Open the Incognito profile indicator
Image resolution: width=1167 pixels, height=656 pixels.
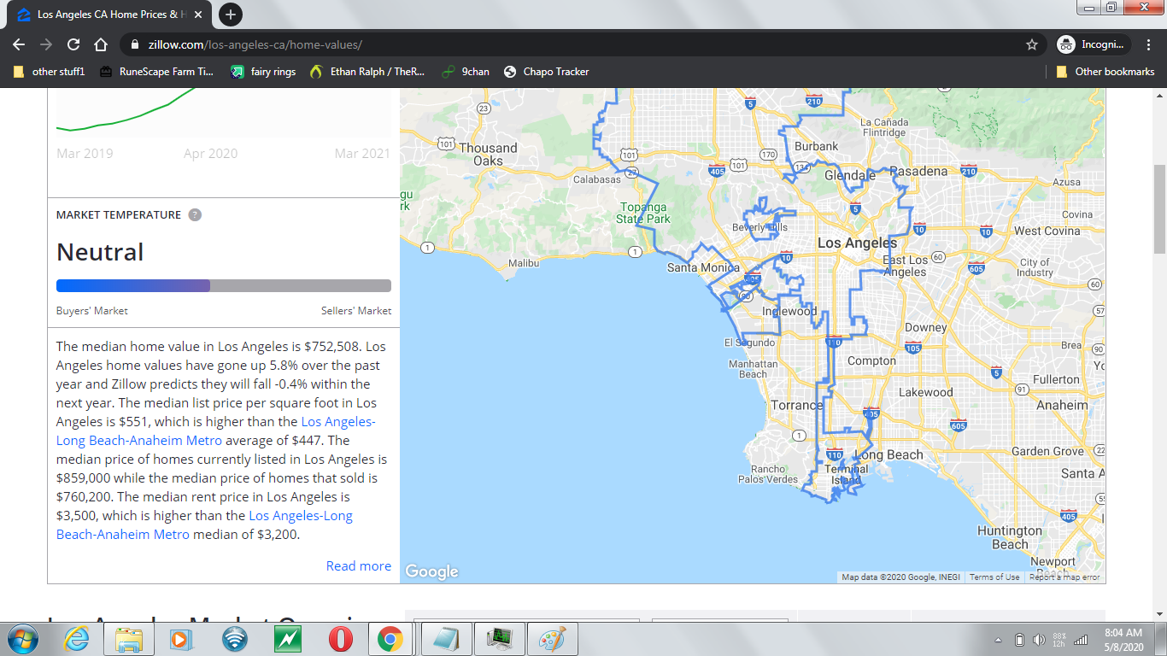(1094, 44)
